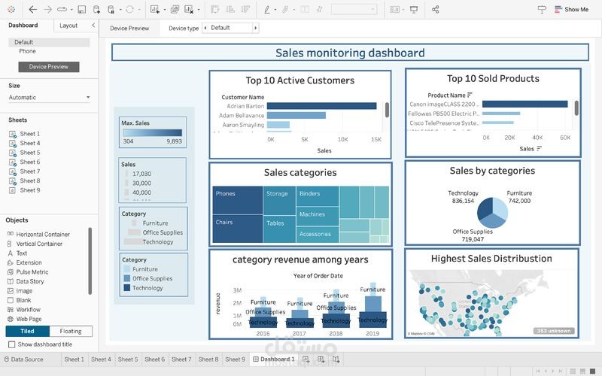
Task: Click the Save icon in toolbar
Action: [x=82, y=10]
